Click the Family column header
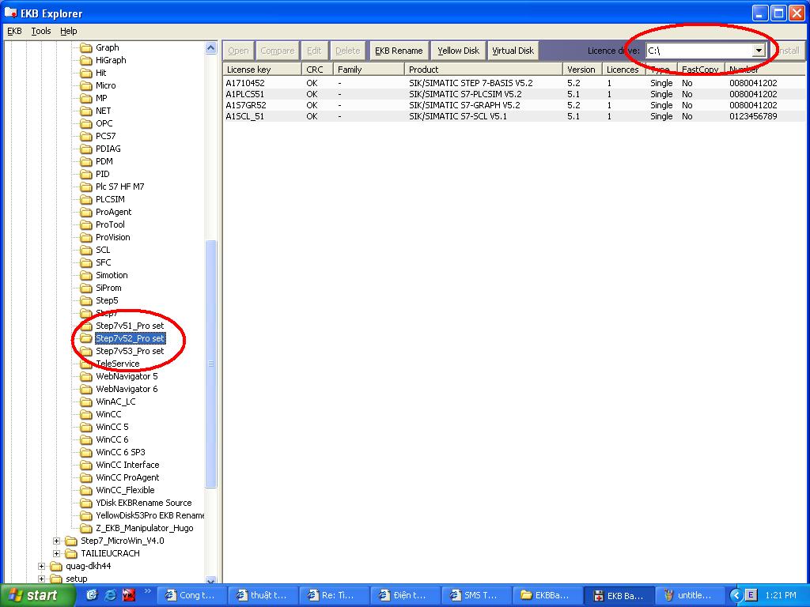The width and height of the screenshot is (810, 607). click(369, 70)
